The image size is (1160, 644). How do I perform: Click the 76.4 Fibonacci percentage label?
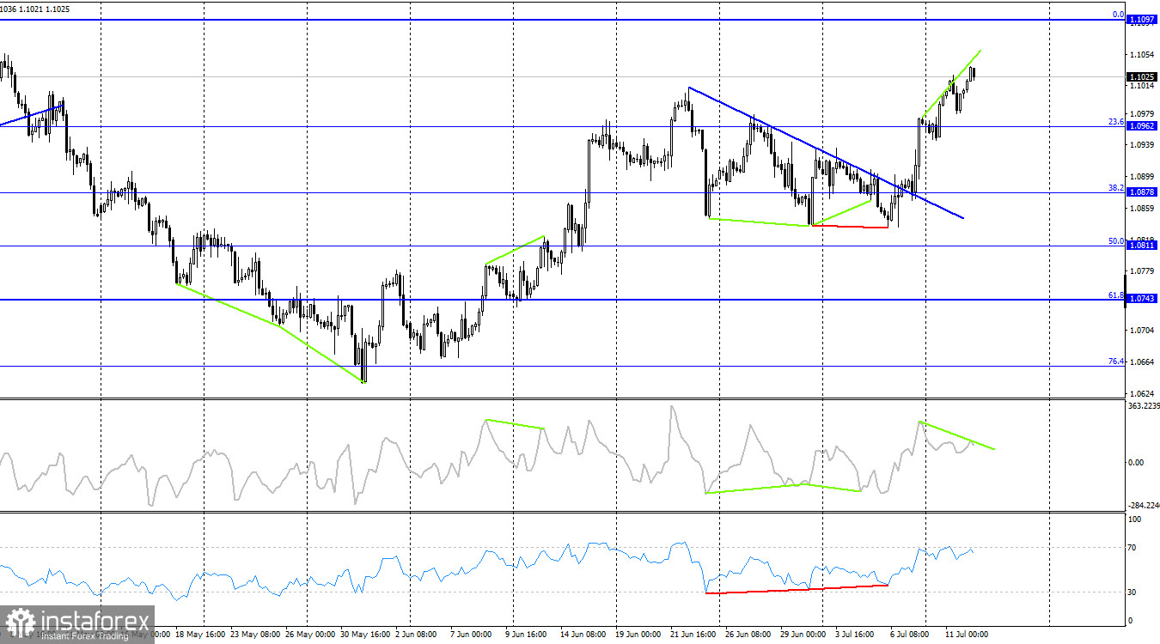click(x=1115, y=361)
